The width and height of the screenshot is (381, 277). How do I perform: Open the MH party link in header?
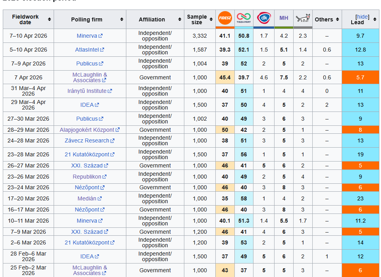pyautogui.click(x=284, y=18)
